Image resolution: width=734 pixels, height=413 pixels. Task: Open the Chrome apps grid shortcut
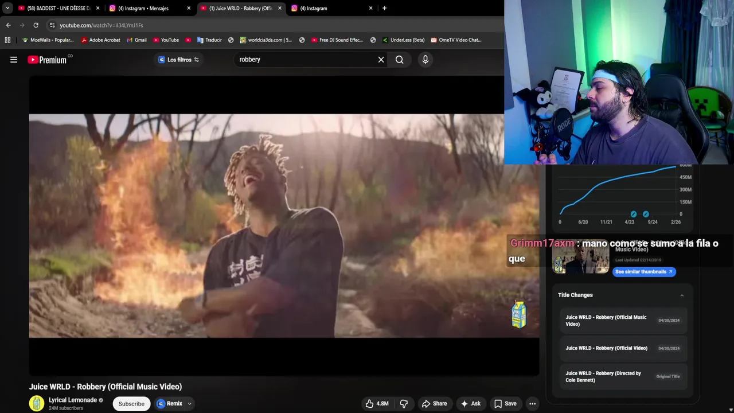pyautogui.click(x=7, y=40)
